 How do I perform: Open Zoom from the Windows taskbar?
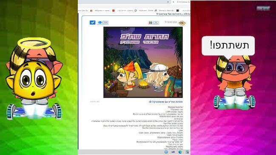click(x=166, y=152)
